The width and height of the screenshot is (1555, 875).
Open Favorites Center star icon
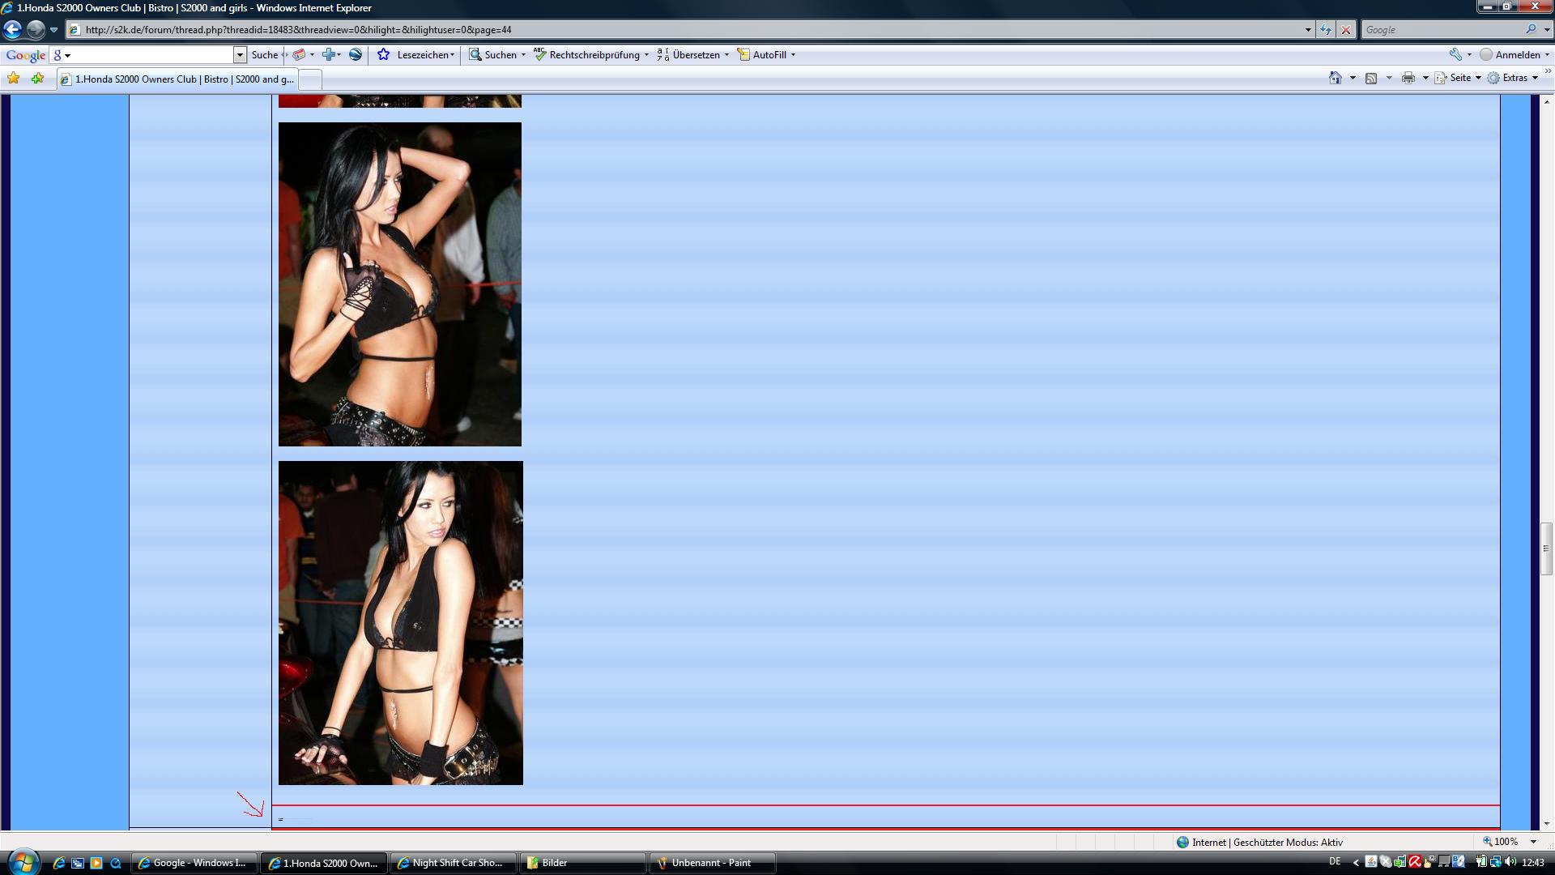click(14, 79)
